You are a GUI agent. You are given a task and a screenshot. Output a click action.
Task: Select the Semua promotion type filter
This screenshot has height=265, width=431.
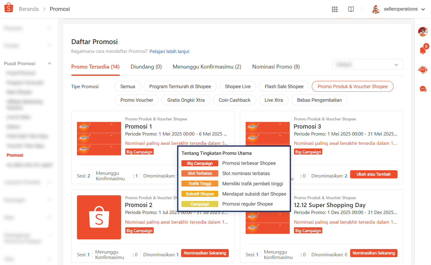128,87
